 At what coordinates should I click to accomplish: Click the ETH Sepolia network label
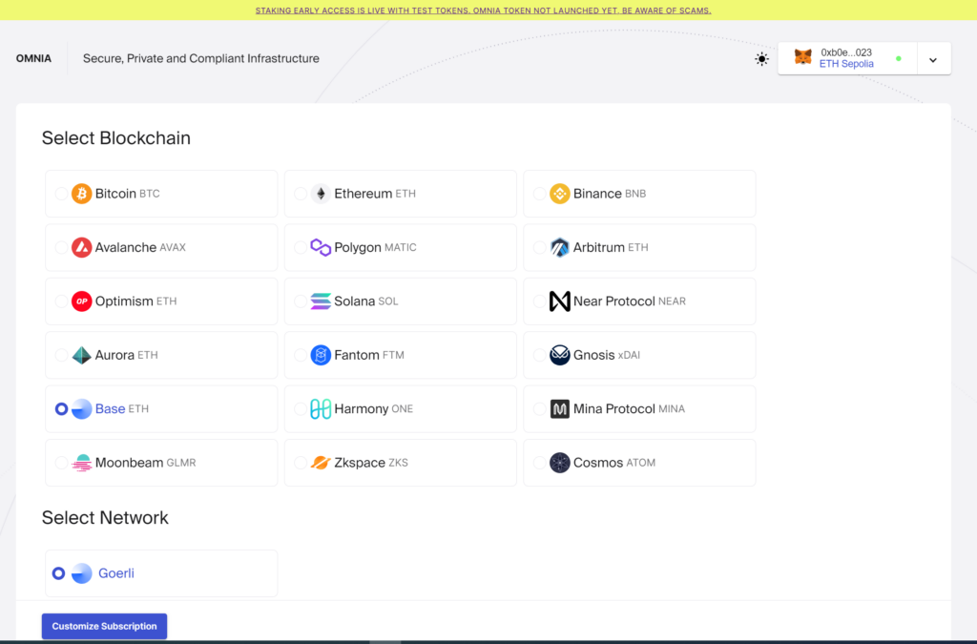pyautogui.click(x=846, y=64)
